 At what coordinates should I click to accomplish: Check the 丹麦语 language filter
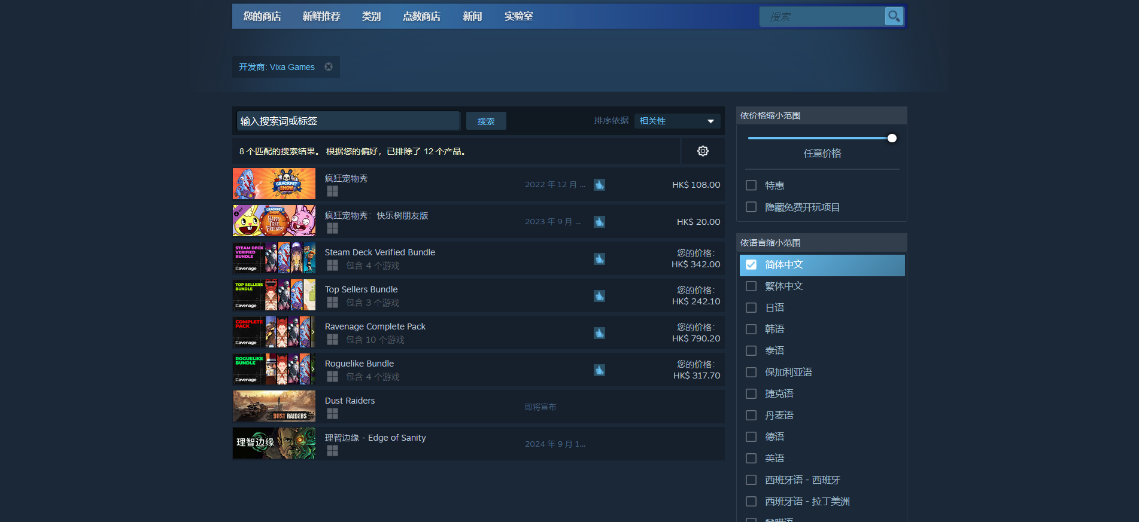tap(751, 415)
